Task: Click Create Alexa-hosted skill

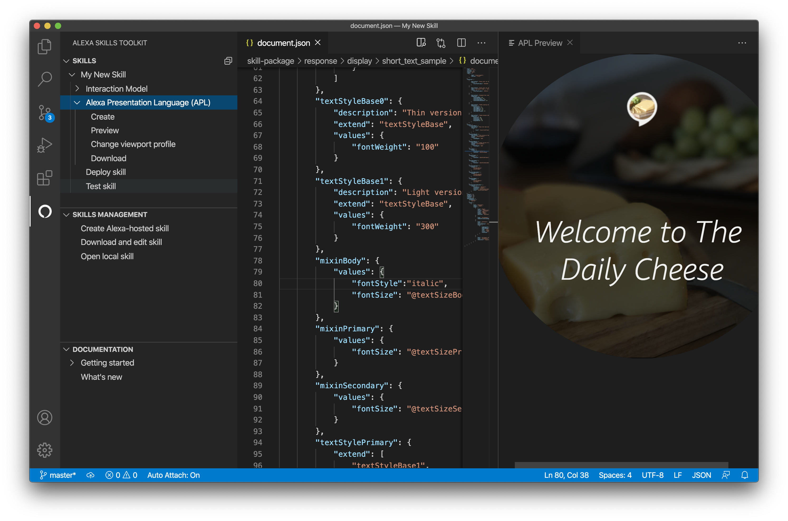Action: [124, 228]
